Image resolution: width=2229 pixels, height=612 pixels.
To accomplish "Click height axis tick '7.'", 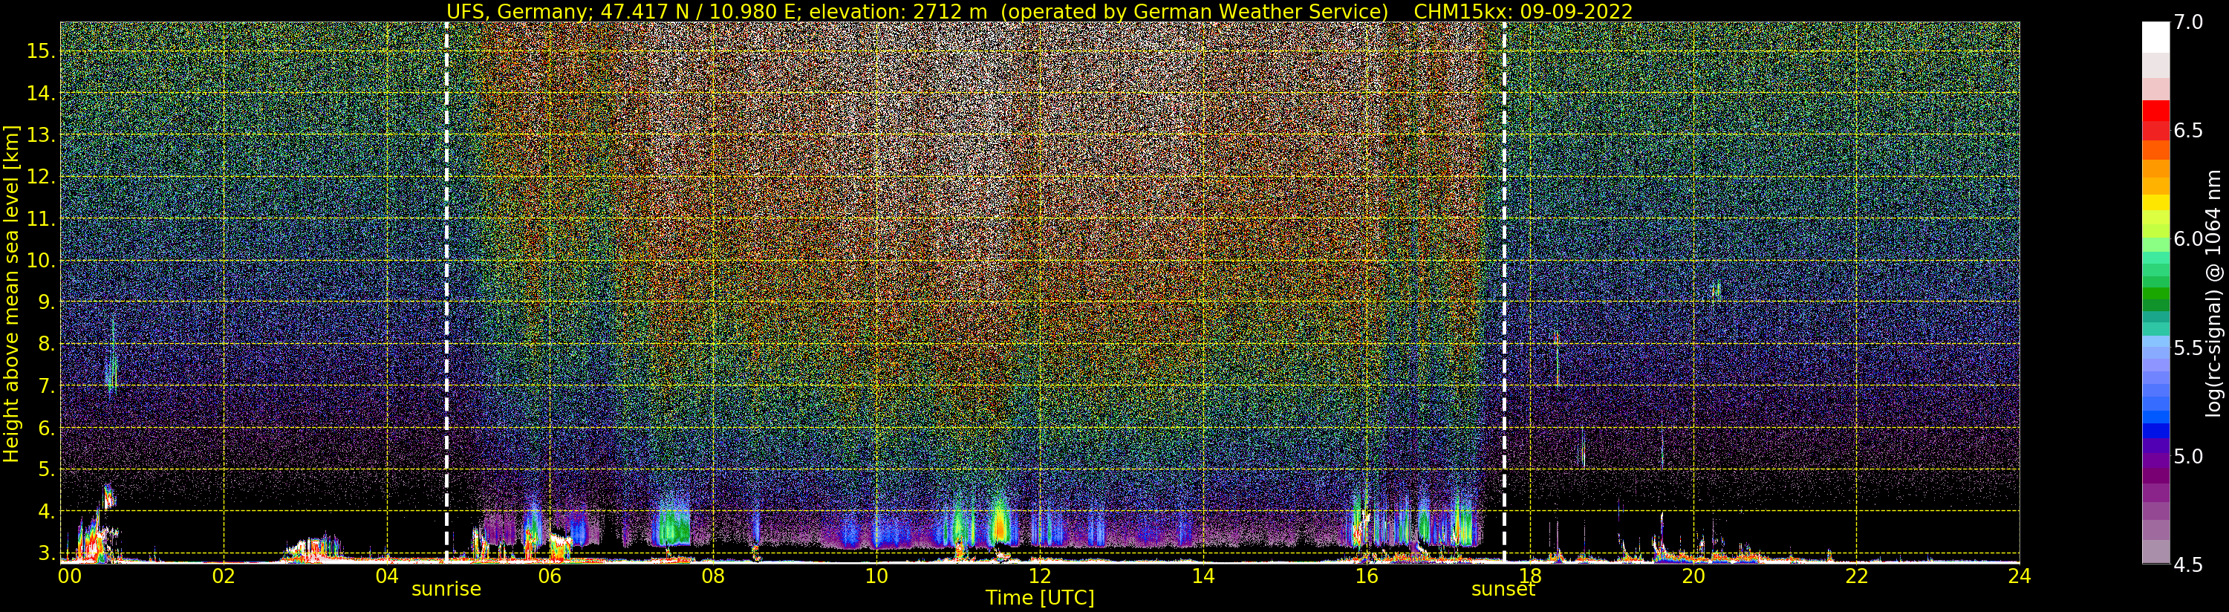I will pyautogui.click(x=47, y=386).
